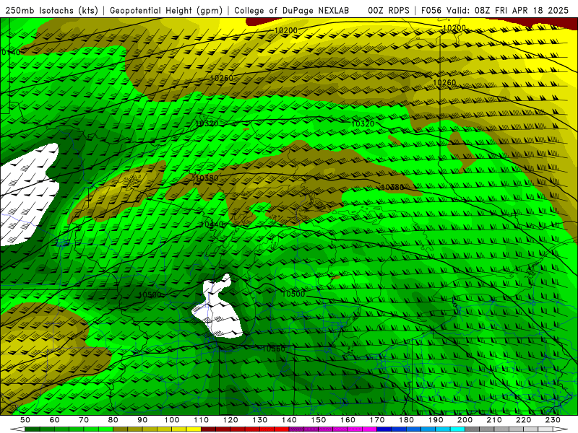Screen dimensions: 578x433
Task: Click the right arrow end of the color bar
Action: pos(561,429)
